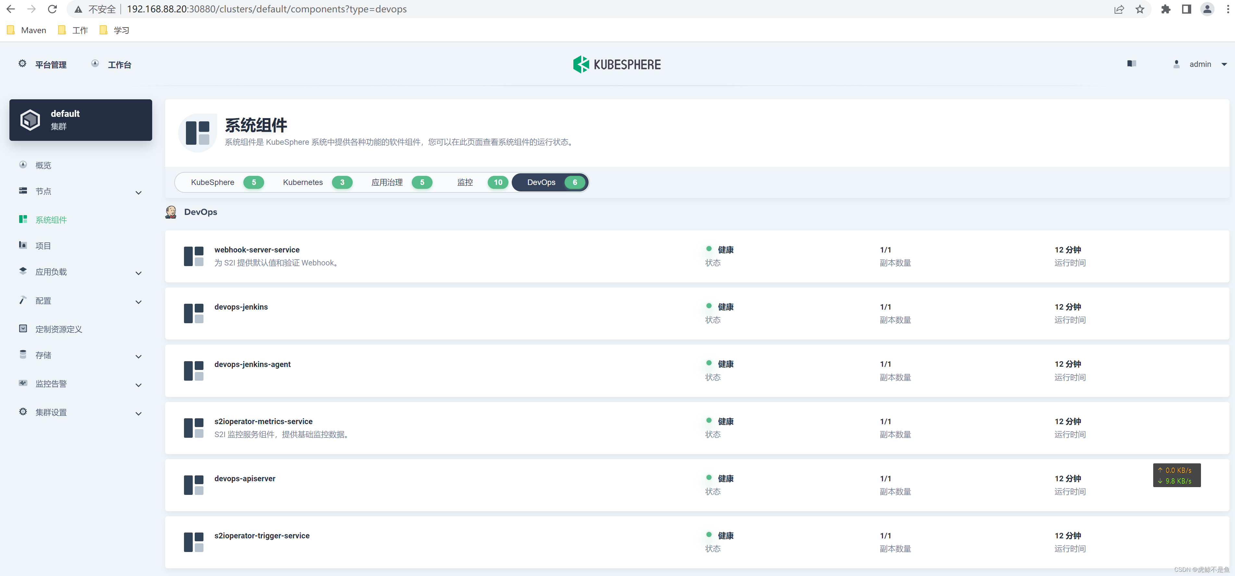Click the 集群设置 gear icon
The height and width of the screenshot is (576, 1235).
[x=23, y=411]
